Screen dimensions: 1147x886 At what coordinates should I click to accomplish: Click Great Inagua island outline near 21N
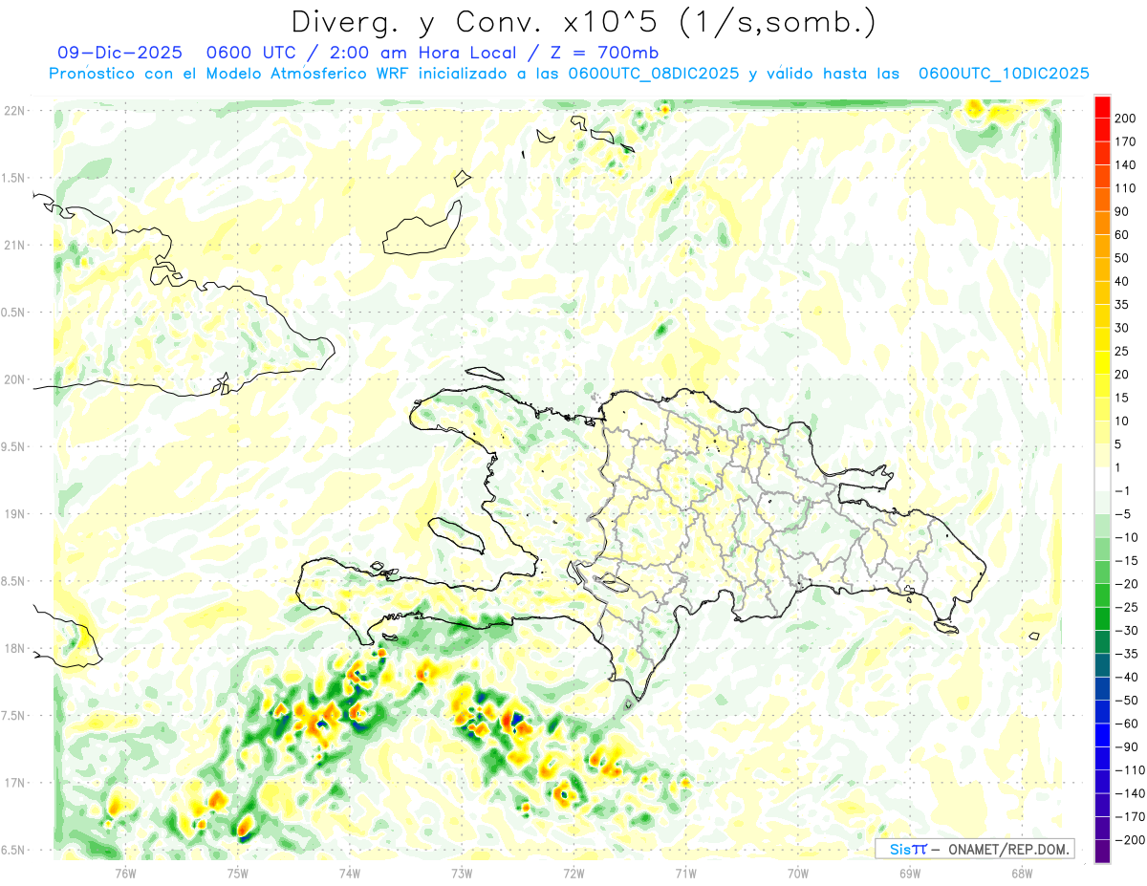[x=421, y=229]
